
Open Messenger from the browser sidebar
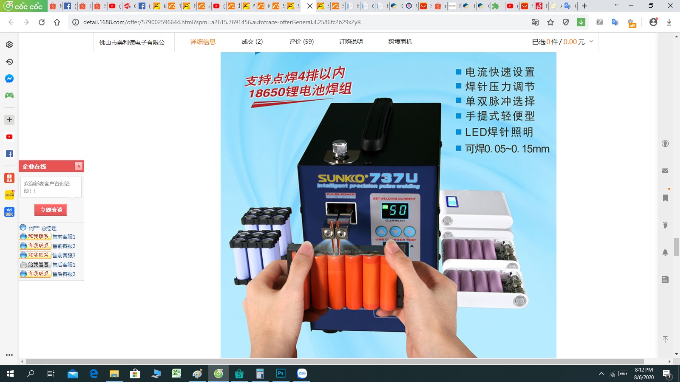point(9,79)
